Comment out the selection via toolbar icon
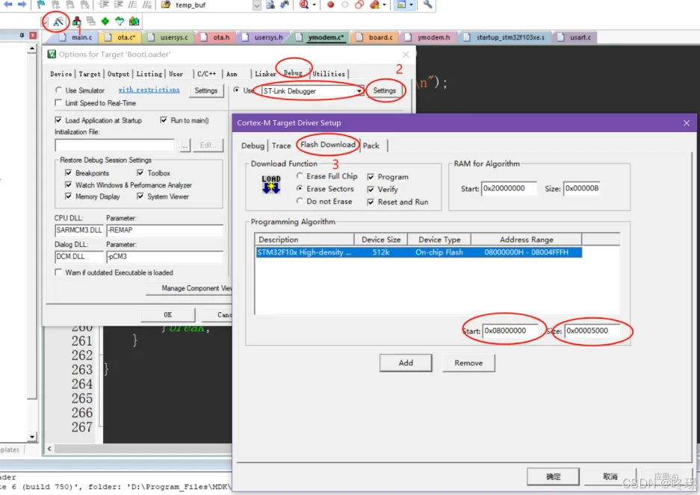This screenshot has height=495, width=700. click(x=132, y=4)
